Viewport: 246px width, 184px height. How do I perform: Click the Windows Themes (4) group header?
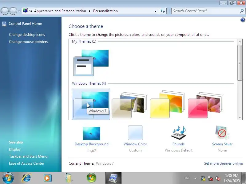point(89,83)
